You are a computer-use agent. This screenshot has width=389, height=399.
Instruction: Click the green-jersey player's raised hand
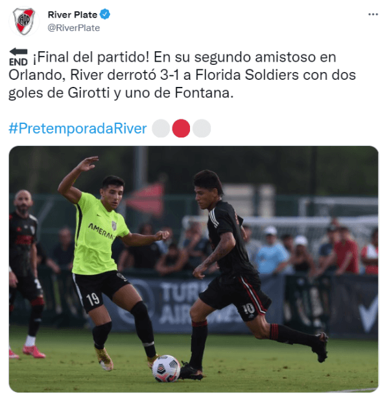(x=88, y=163)
